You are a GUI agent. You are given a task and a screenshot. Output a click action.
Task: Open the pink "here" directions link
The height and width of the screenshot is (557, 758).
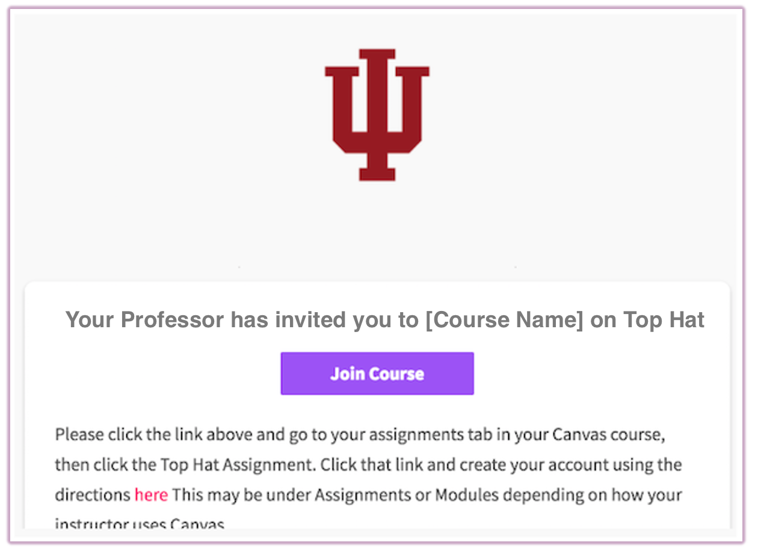pos(151,495)
